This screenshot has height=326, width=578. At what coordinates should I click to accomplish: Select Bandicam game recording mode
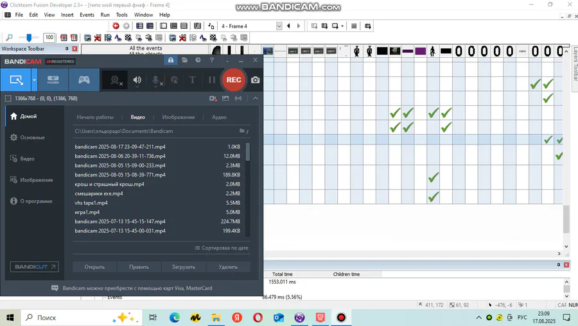click(x=84, y=80)
